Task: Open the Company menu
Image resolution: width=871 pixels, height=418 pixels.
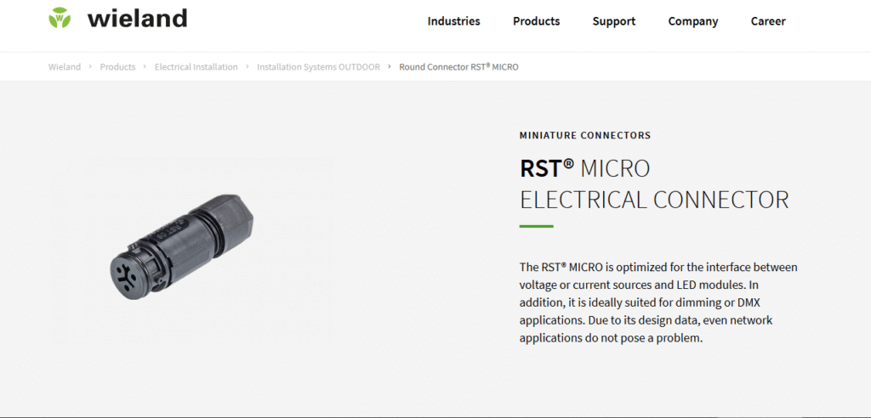Action: point(693,21)
